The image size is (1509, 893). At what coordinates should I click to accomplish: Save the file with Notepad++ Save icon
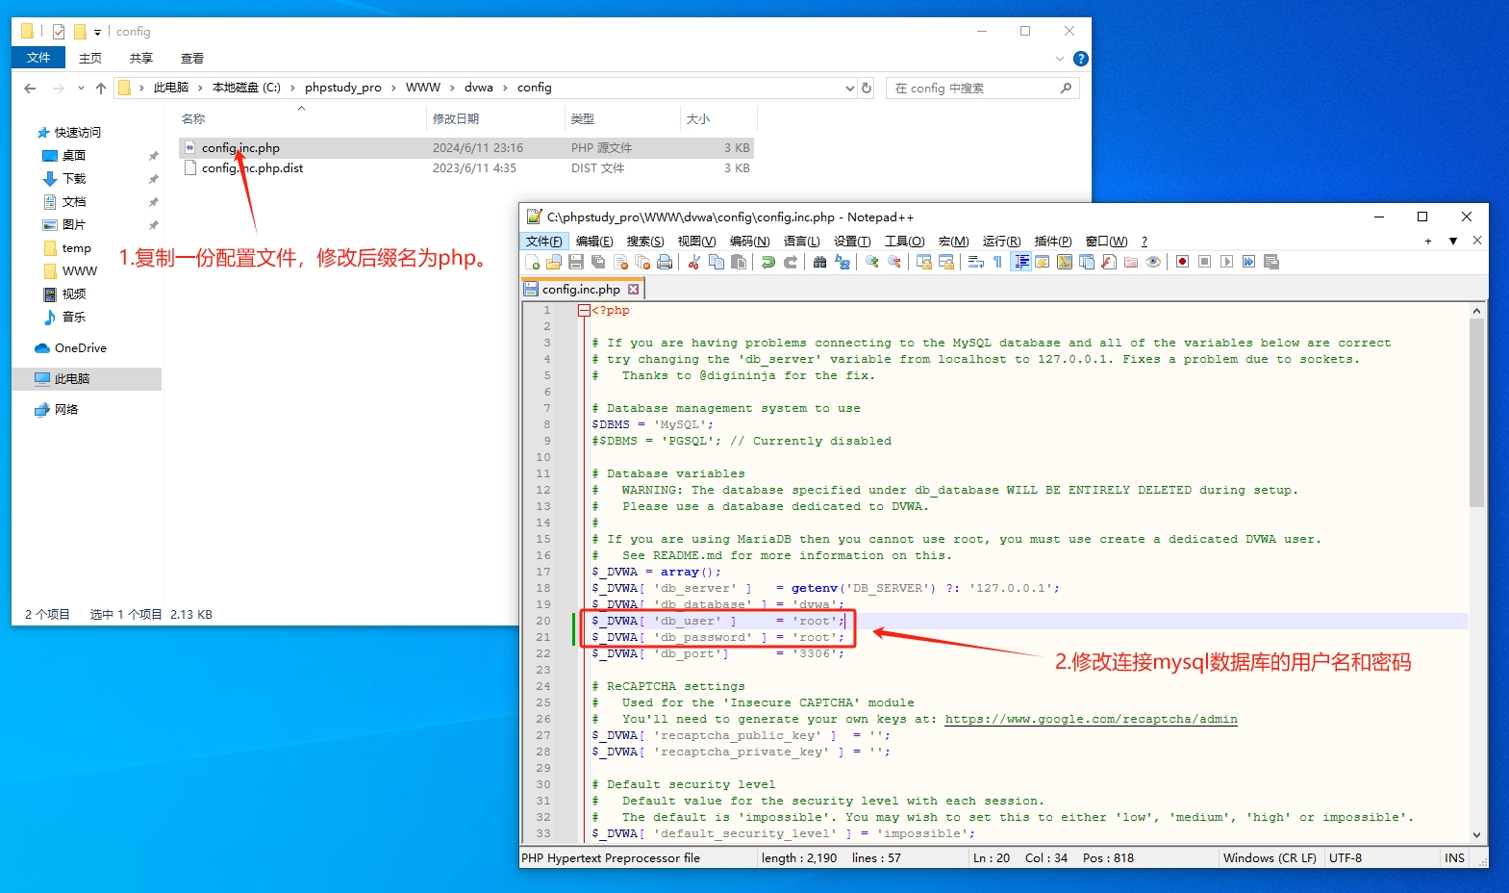tap(576, 262)
